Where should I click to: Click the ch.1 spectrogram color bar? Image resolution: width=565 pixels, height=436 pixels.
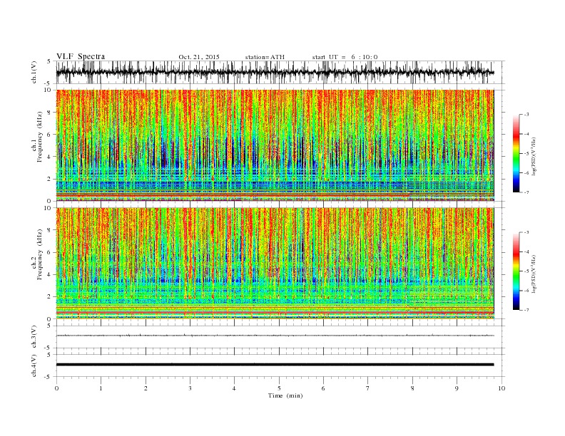[x=516, y=153]
